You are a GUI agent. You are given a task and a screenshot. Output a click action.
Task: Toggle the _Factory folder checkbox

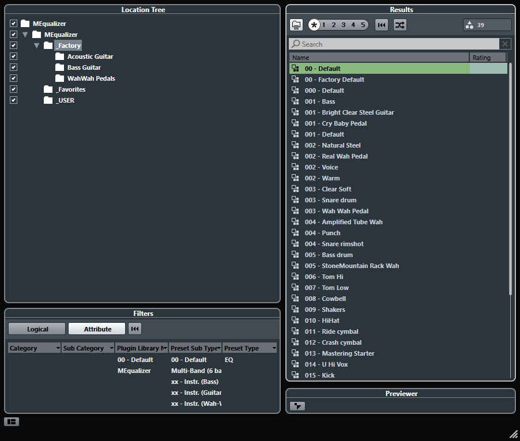[13, 46]
